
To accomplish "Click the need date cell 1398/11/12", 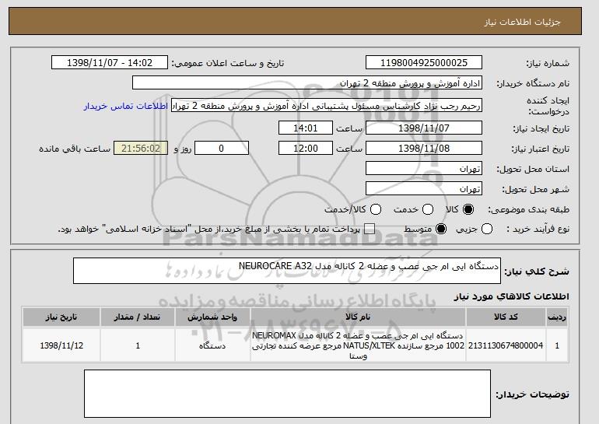I will click(x=61, y=345).
